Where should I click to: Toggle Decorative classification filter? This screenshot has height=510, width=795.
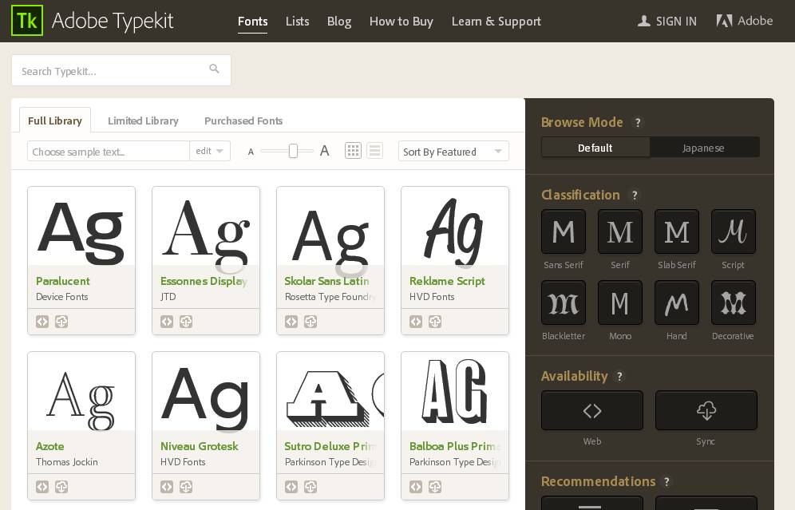[734, 302]
